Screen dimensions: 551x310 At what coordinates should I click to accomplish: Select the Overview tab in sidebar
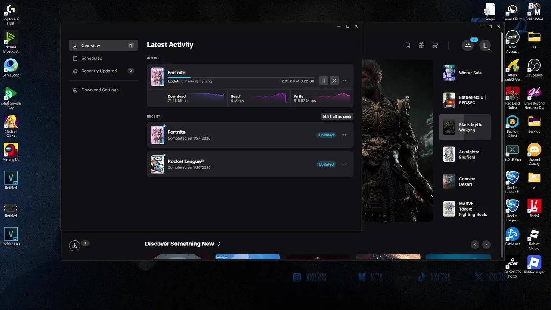tap(103, 46)
